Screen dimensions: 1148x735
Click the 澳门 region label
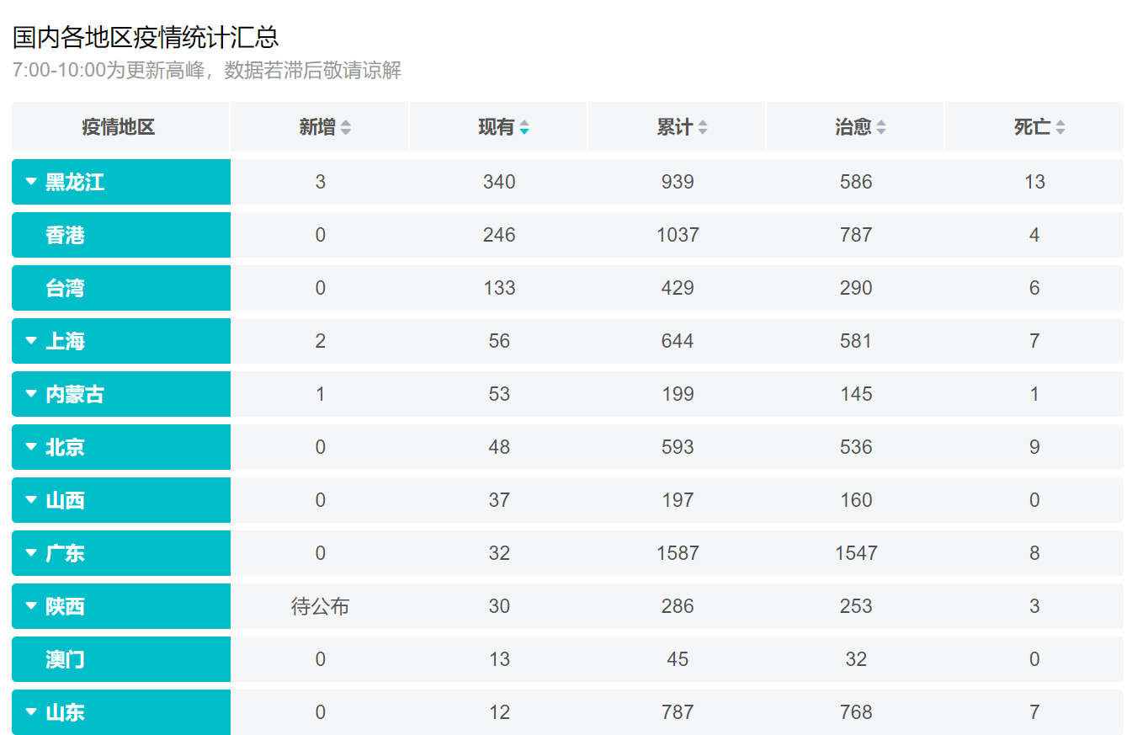coord(65,659)
